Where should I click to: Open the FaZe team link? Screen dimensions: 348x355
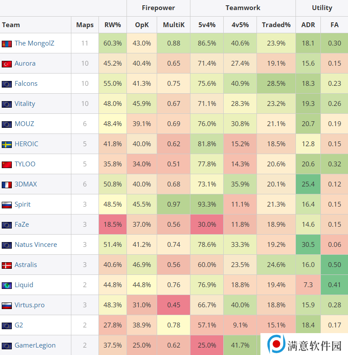[22, 225]
